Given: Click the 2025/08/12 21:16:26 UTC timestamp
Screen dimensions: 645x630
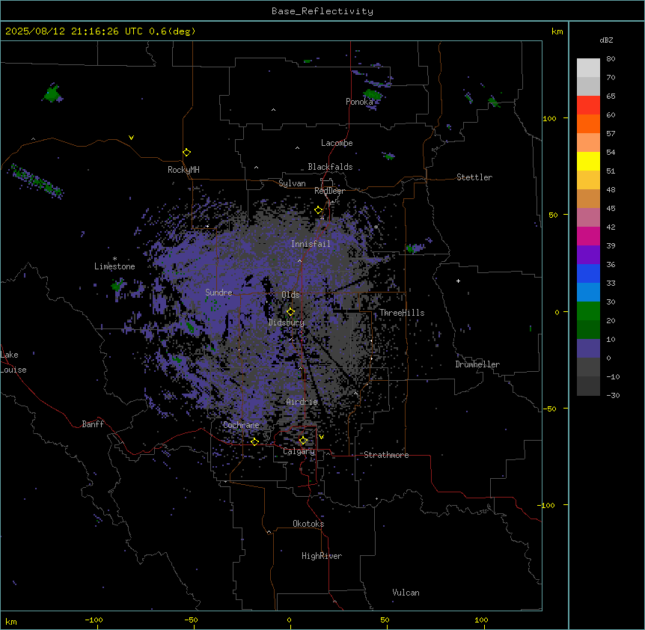Looking at the screenshot, I should pyautogui.click(x=74, y=31).
